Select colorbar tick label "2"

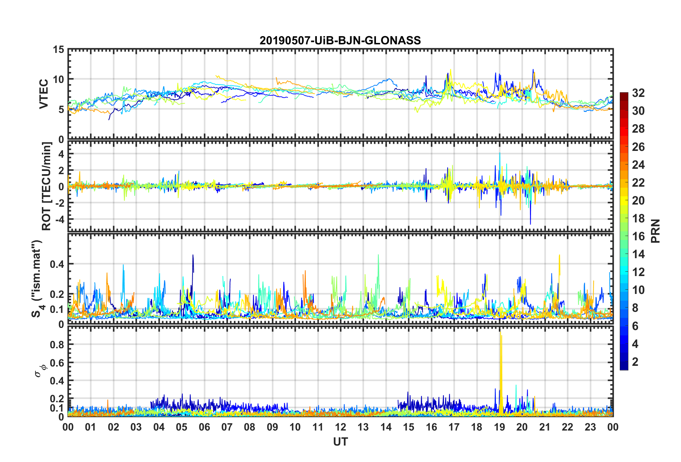(x=635, y=362)
